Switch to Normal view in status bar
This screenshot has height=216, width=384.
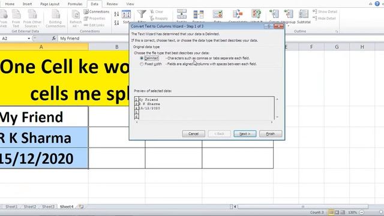(x=331, y=212)
